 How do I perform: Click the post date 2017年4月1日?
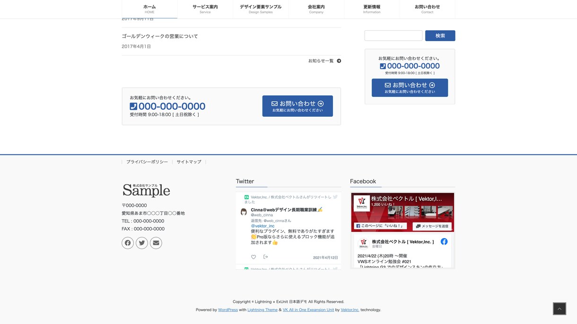coord(136,46)
